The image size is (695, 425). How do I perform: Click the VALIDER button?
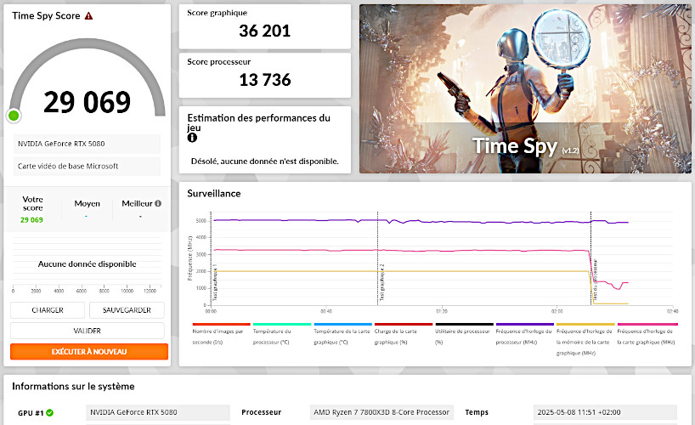[88, 331]
